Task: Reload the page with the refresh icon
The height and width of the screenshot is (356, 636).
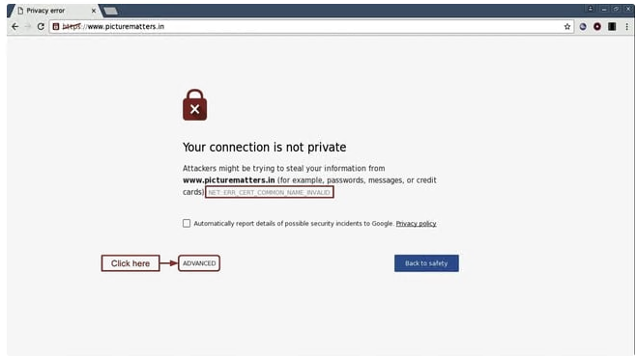Action: (x=41, y=27)
